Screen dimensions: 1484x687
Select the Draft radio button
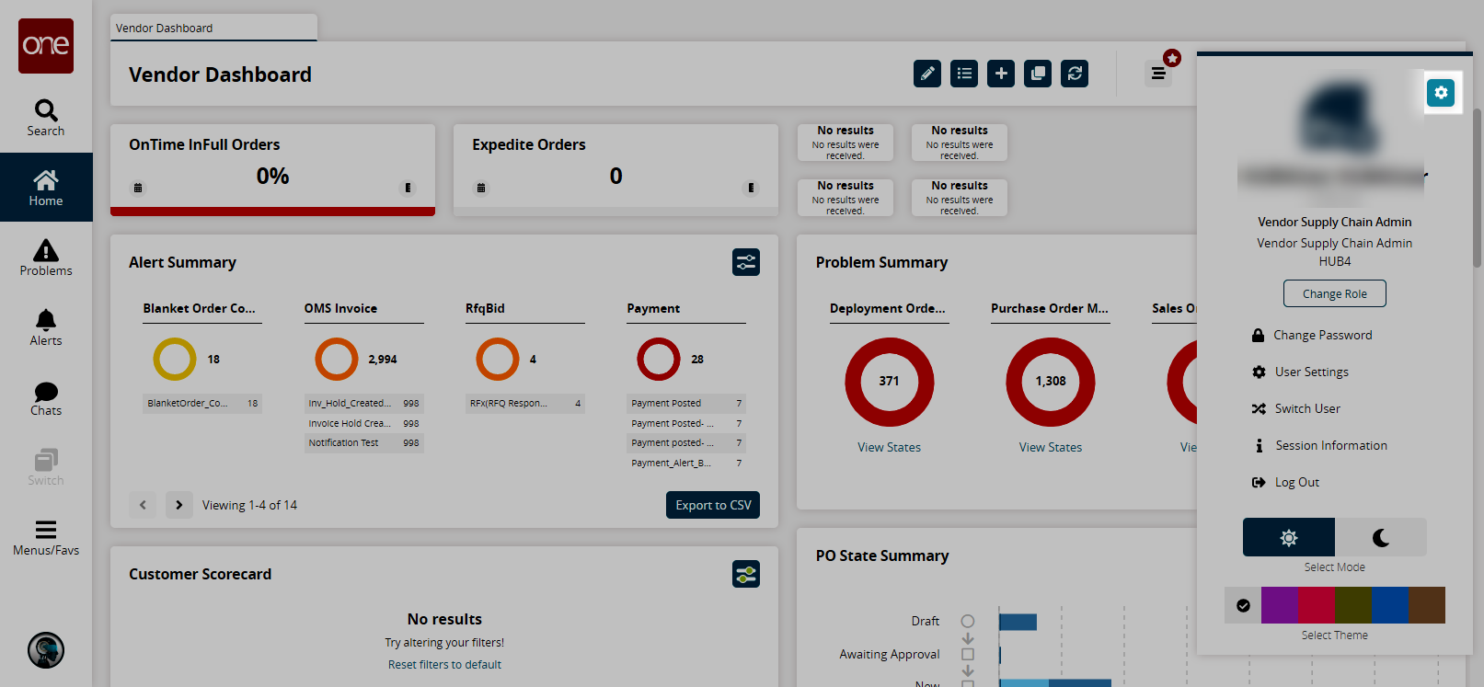(968, 621)
